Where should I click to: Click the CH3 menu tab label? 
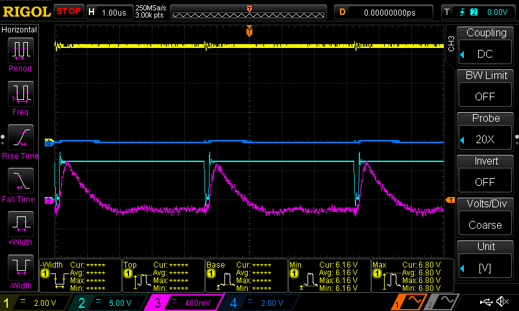[451, 43]
